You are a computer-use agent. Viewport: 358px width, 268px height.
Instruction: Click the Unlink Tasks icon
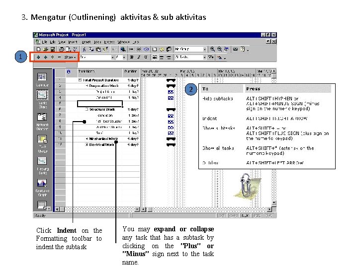pos(139,49)
